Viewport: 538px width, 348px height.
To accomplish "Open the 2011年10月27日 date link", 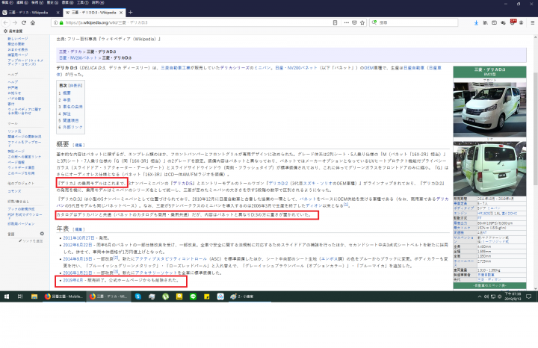I will pyautogui.click(x=78, y=238).
